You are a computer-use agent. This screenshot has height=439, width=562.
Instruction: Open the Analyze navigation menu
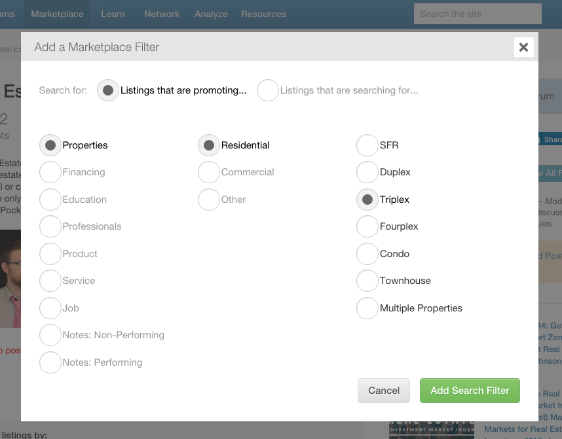click(211, 14)
